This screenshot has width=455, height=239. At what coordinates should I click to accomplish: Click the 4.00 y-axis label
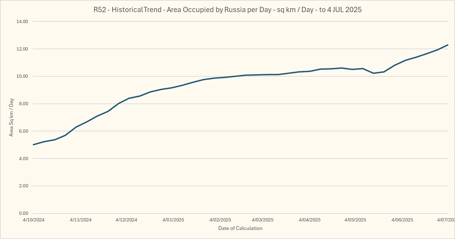23,159
